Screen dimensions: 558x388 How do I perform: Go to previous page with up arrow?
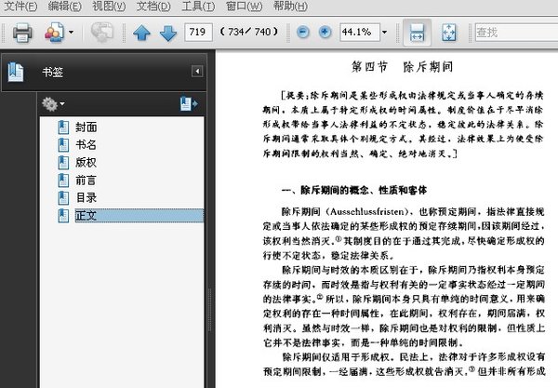(x=141, y=33)
